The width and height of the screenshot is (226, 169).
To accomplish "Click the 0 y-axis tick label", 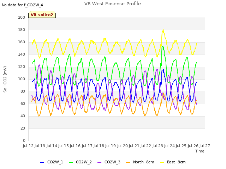I will [24, 140].
